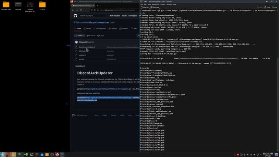Focus the GitHub search field
The height and width of the screenshot is (157, 279).
point(93,16)
